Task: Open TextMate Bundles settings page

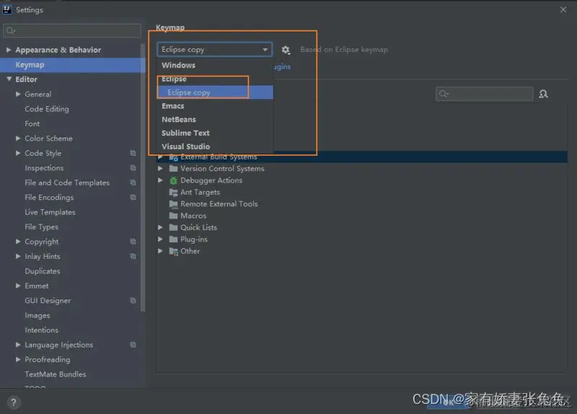Action: click(x=56, y=374)
